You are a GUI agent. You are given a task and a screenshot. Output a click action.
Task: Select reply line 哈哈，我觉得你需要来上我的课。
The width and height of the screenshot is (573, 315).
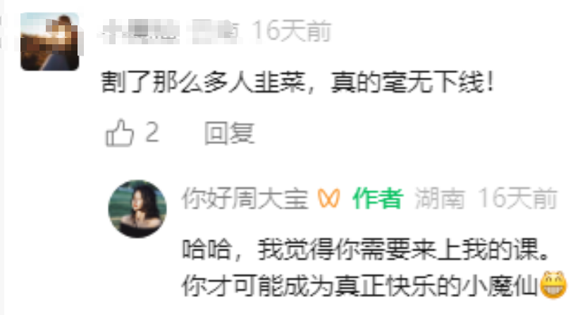click(365, 250)
